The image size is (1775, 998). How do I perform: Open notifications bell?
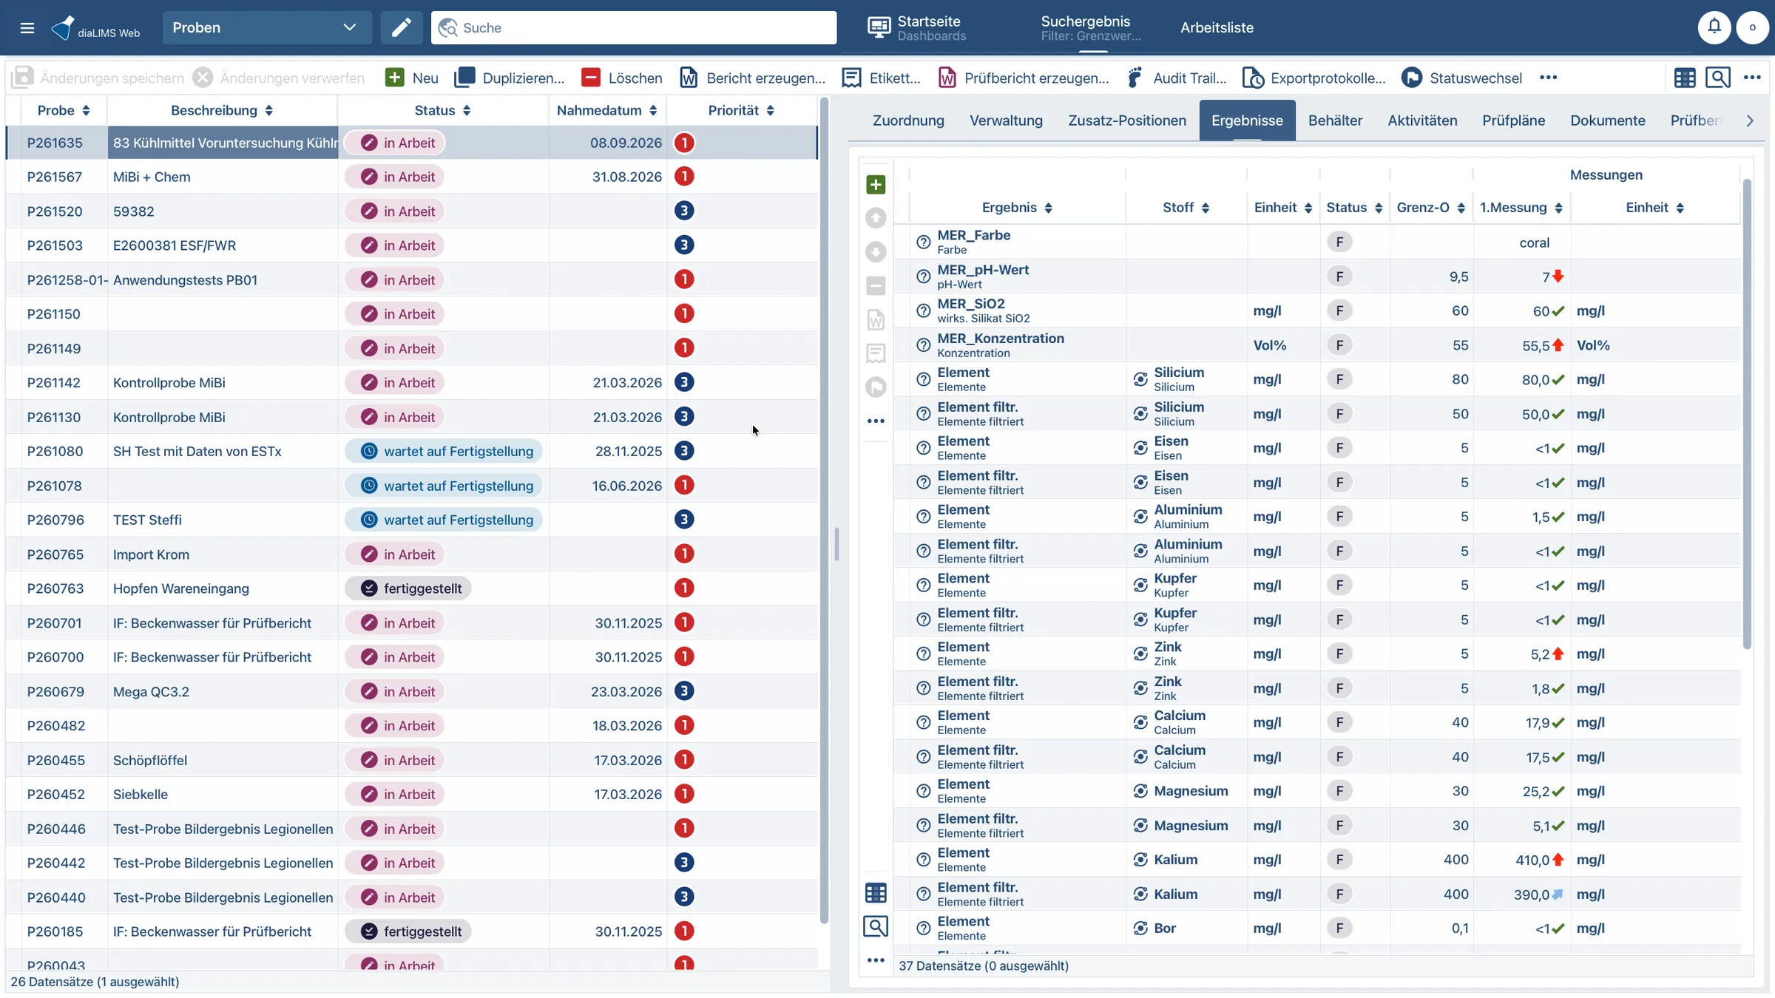[x=1714, y=28]
